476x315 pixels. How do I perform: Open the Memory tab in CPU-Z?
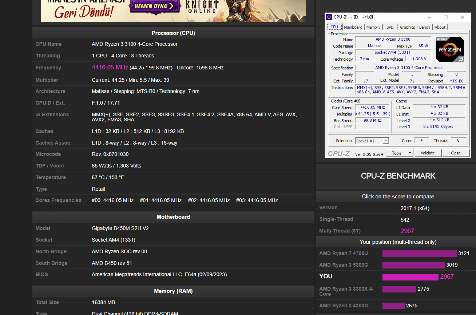[x=373, y=27]
